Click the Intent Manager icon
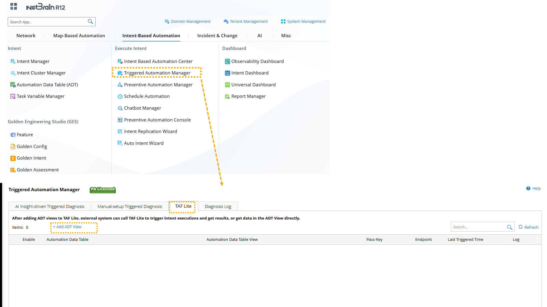 13,61
